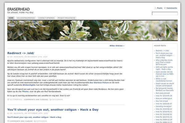Focus the search input field
This screenshot has height=123, width=185.
click(x=165, y=14)
